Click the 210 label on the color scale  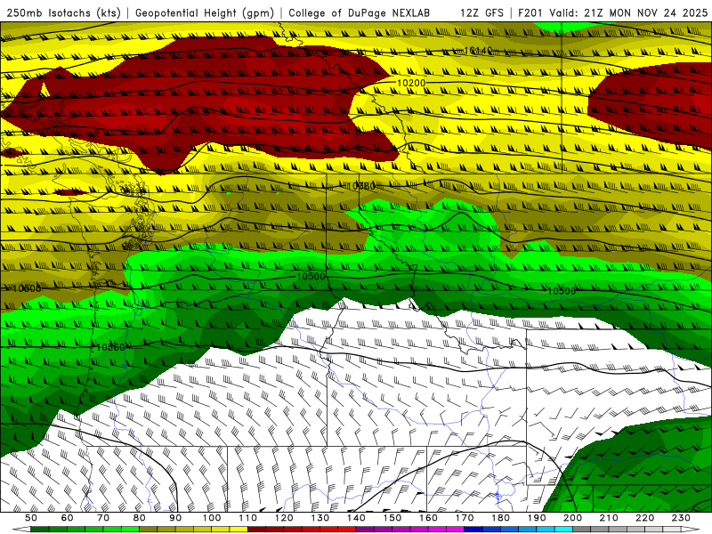coord(609,518)
